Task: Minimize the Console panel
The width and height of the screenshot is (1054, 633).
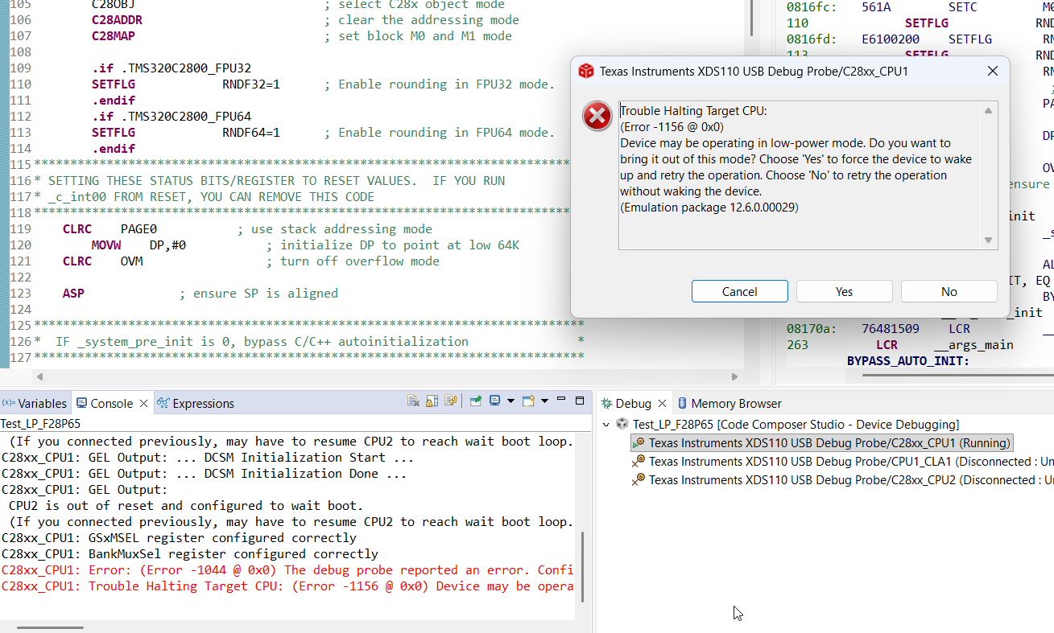Action: point(562,400)
